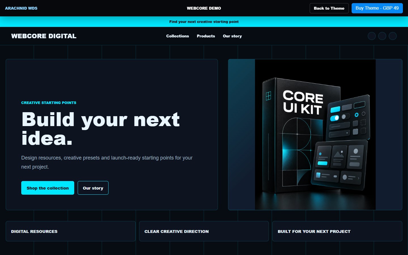Screen dimensions: 408x255
Task: Click the Design resources description paragraph
Action: pyautogui.click(x=107, y=162)
